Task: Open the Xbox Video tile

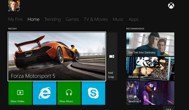Action: click(x=20, y=93)
